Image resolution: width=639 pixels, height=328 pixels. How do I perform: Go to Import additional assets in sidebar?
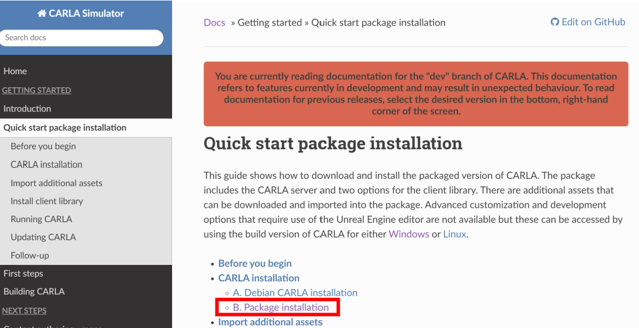[x=56, y=183]
